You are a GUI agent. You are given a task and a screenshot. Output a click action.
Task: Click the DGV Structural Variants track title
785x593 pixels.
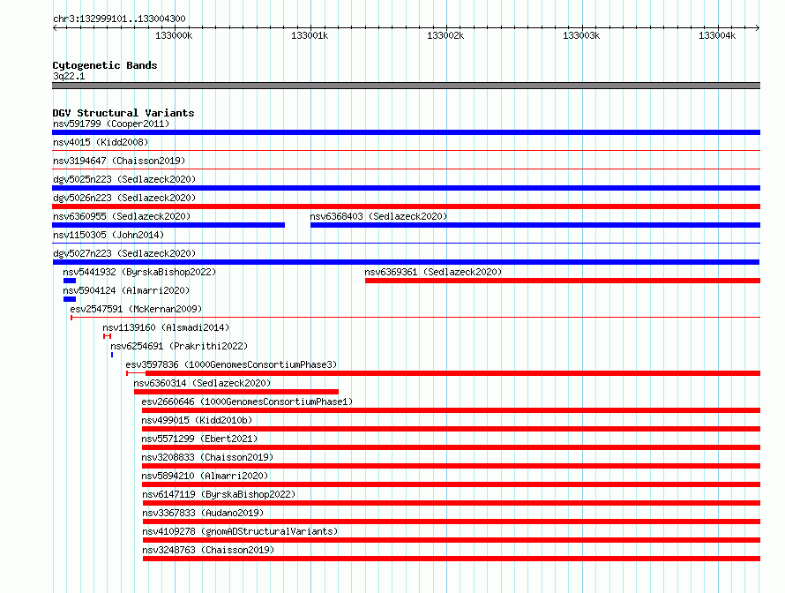[123, 113]
